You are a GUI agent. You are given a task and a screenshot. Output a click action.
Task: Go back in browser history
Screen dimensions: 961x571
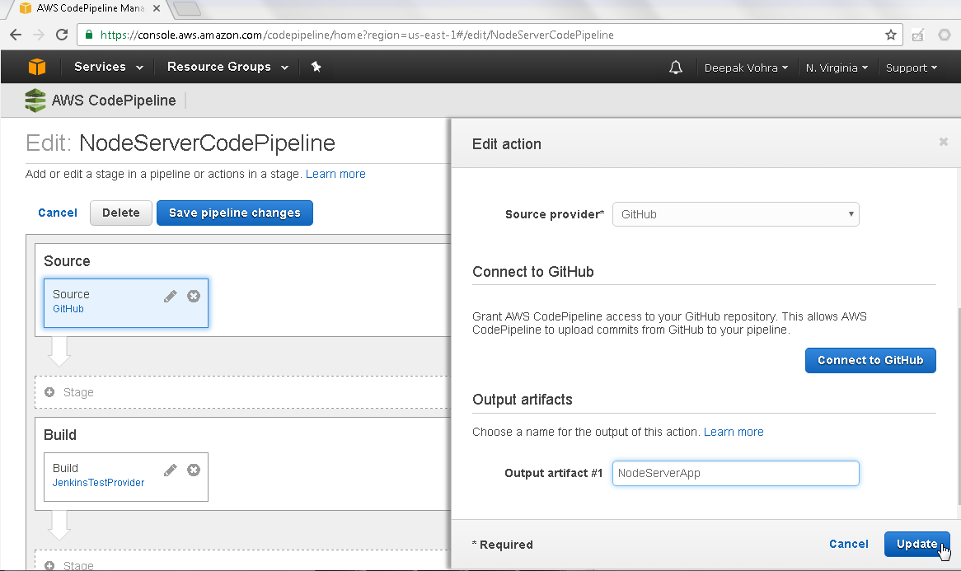(x=16, y=35)
